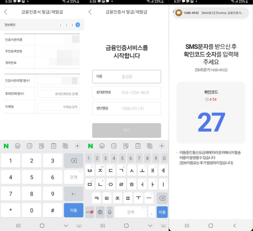Tap star key on numeric keypad
Image resolution: width=253 pixels, height=231 pixels.
click(11, 210)
